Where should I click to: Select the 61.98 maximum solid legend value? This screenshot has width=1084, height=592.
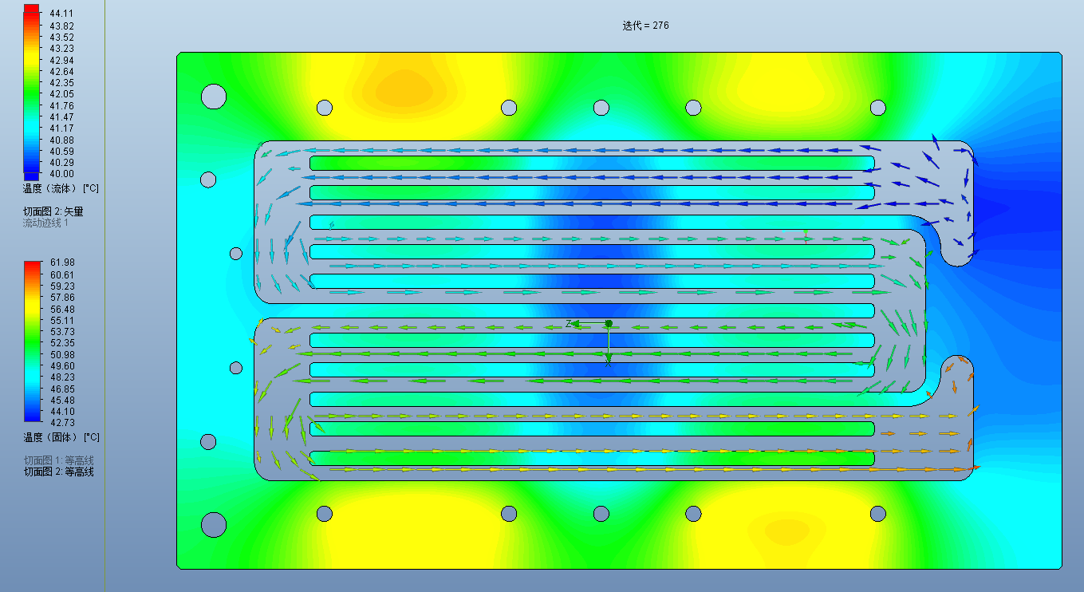pyautogui.click(x=61, y=263)
